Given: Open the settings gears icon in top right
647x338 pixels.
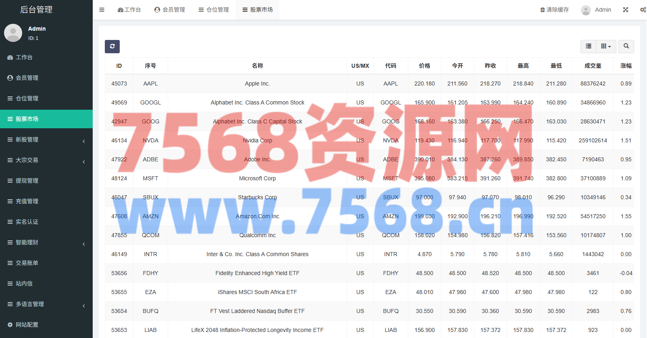Looking at the screenshot, I should tap(643, 10).
